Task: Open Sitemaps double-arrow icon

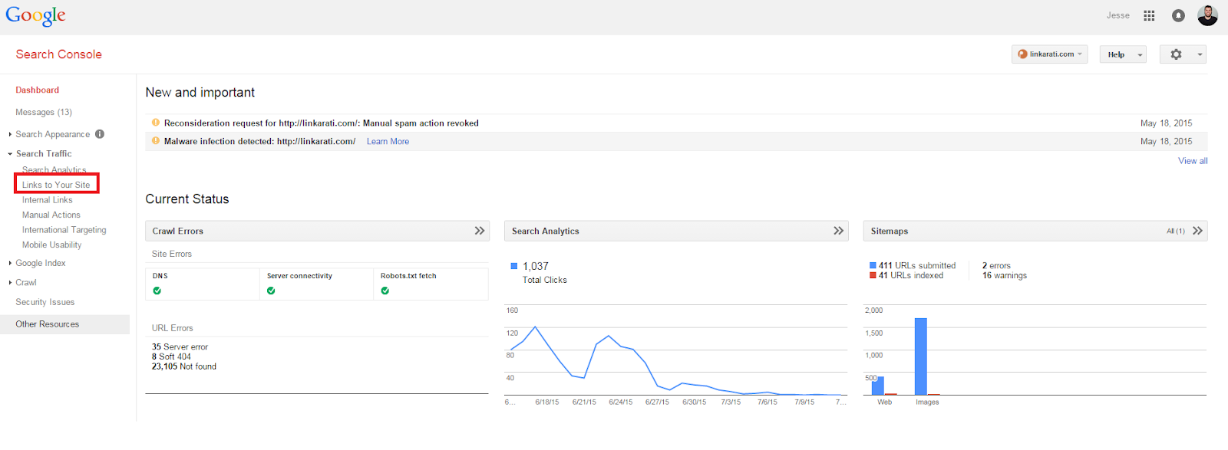Action: (1197, 231)
